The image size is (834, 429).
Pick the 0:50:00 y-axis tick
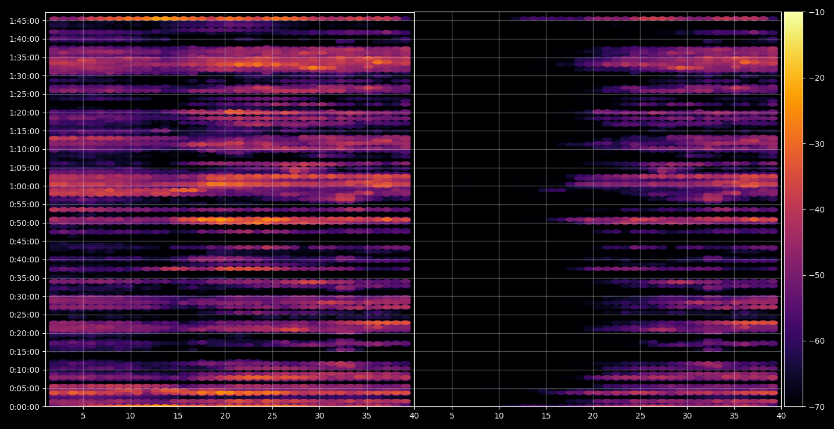[x=24, y=223]
